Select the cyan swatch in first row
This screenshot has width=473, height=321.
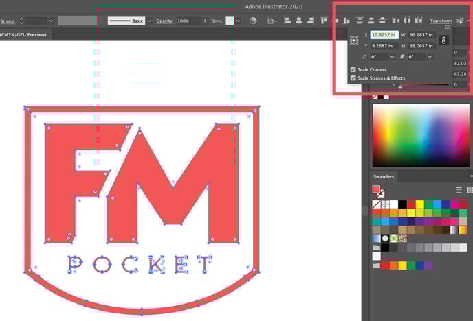pyautogui.click(x=437, y=204)
